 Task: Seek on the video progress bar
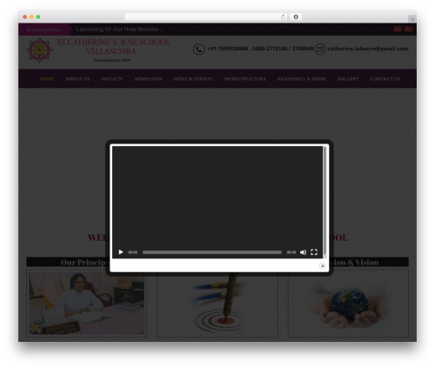coord(212,252)
